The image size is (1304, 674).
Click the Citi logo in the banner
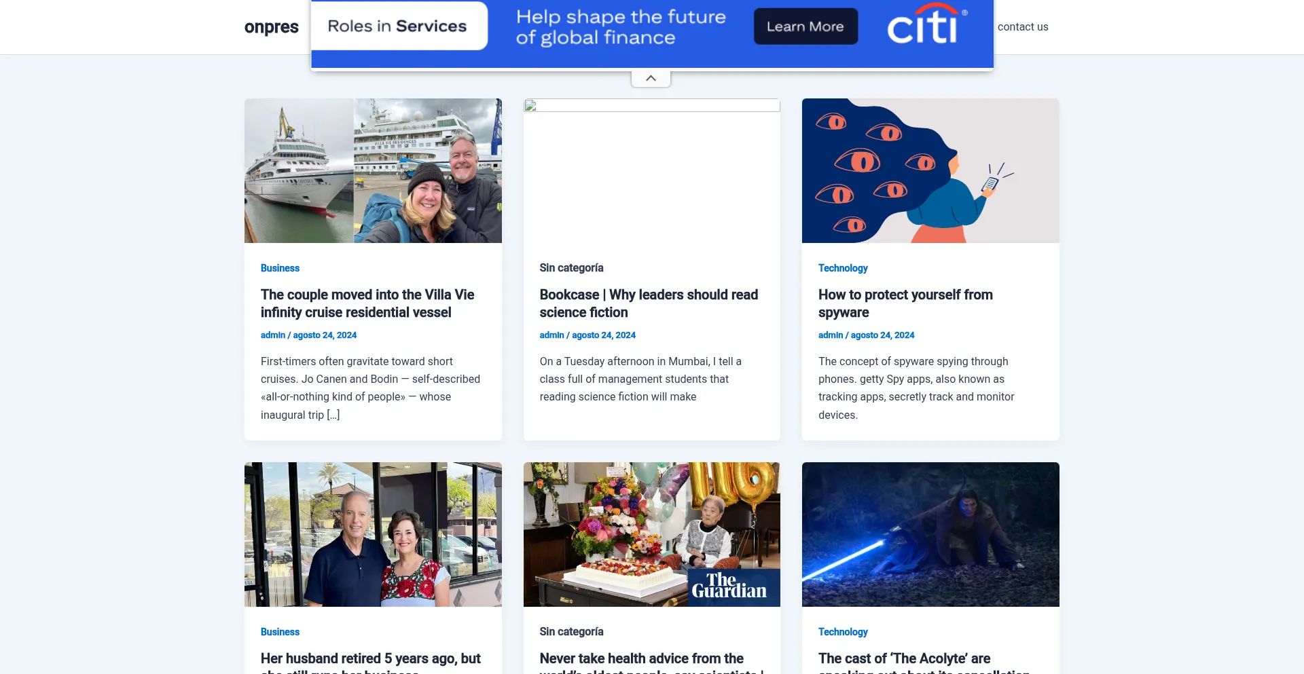(927, 25)
